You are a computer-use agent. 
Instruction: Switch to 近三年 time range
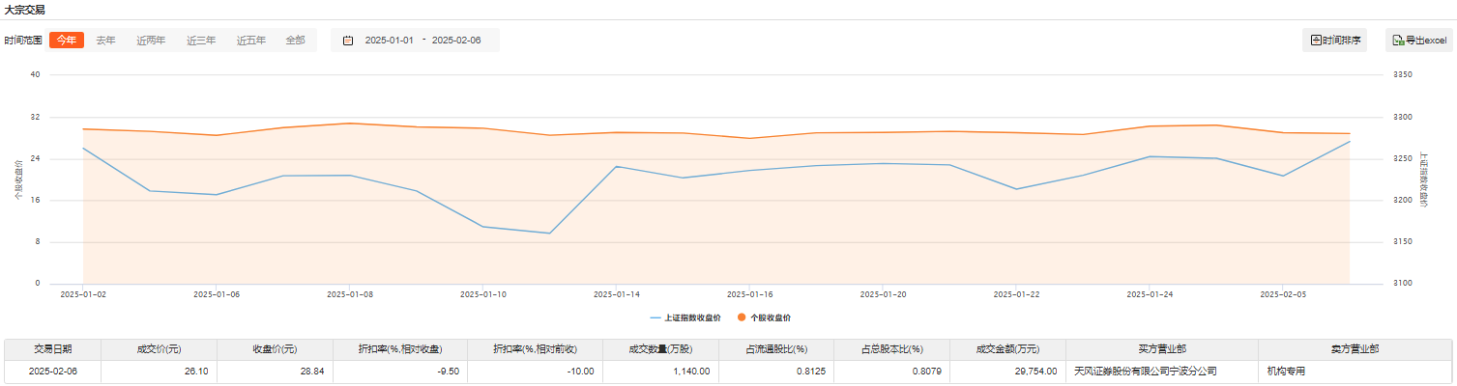click(x=201, y=41)
